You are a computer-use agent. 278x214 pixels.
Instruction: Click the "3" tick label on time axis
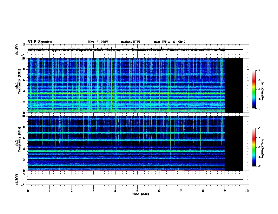coord(93,191)
